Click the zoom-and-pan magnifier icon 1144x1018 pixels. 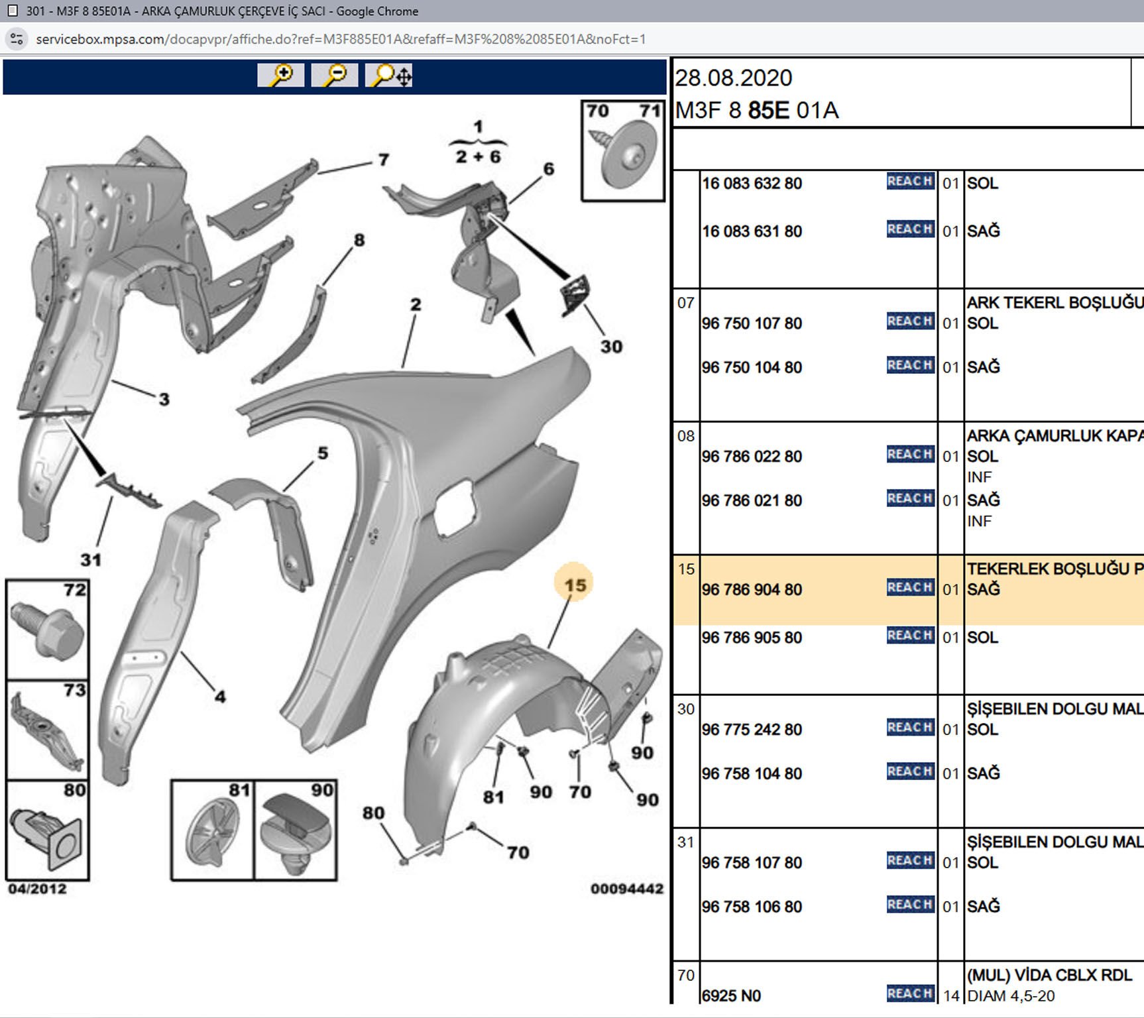coord(389,75)
